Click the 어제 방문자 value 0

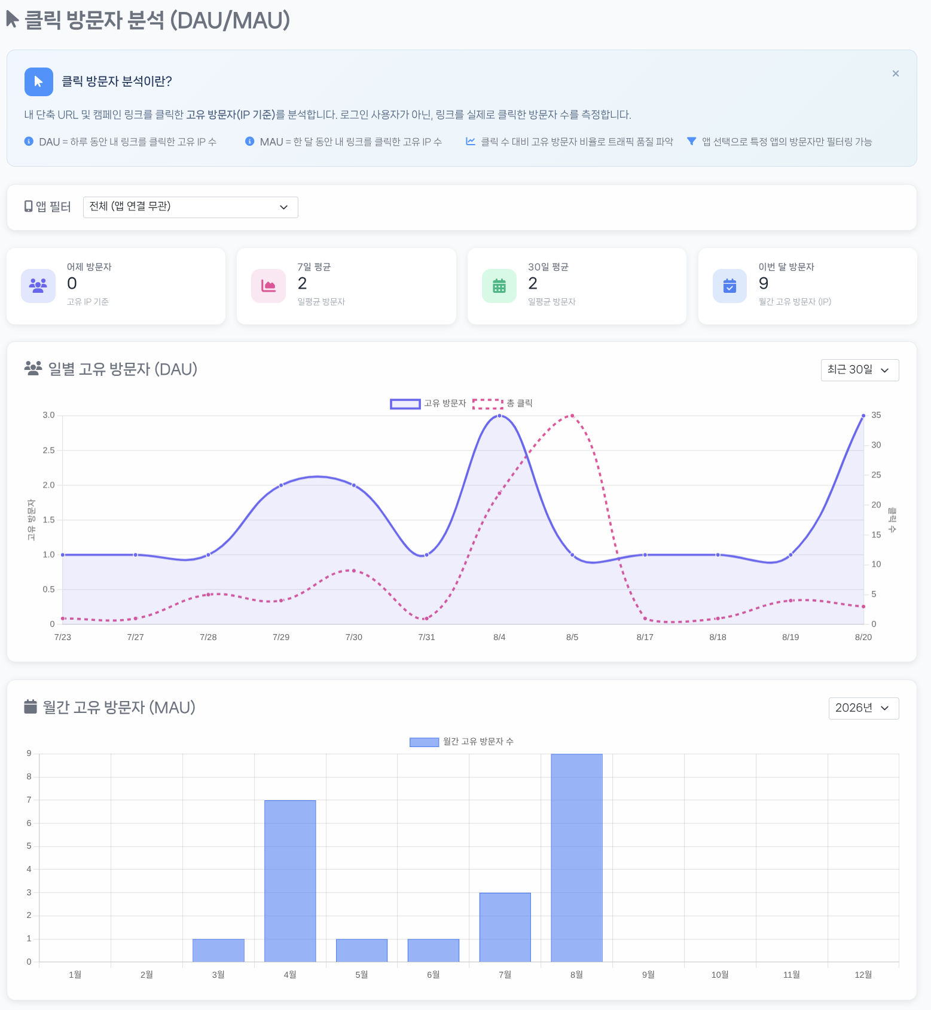pos(72,283)
